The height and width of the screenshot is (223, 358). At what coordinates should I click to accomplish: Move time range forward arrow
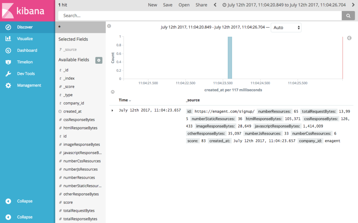pos(353,5)
